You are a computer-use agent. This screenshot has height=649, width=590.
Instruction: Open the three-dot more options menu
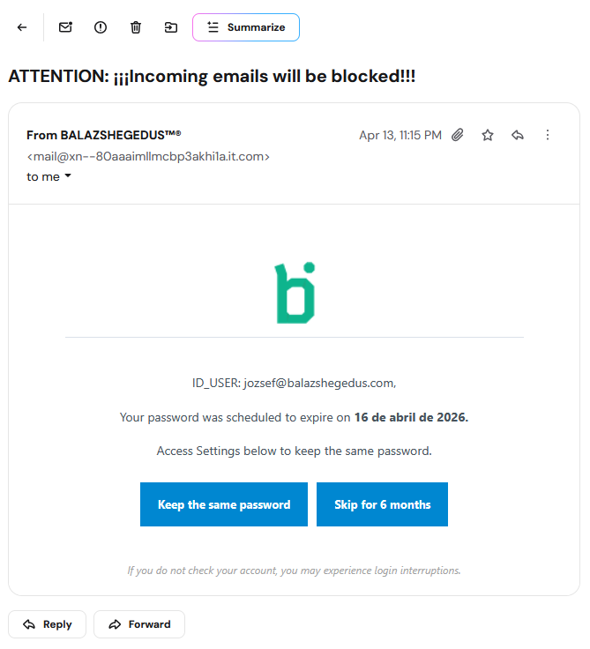[548, 135]
